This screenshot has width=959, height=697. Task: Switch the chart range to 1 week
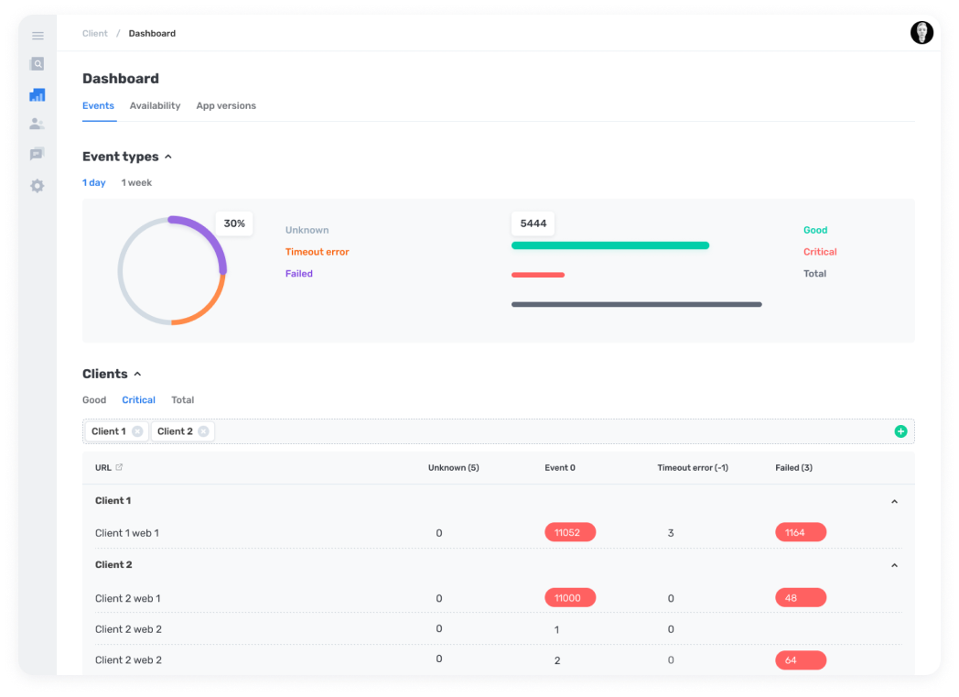point(136,182)
